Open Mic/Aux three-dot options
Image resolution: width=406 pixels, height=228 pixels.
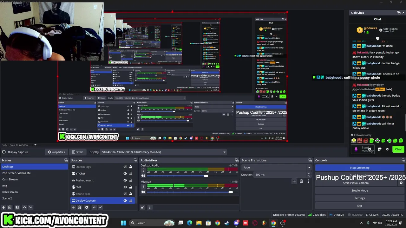coord(143,187)
